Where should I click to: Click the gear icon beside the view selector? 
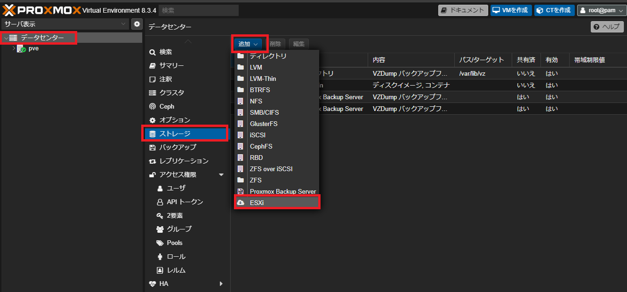point(137,24)
